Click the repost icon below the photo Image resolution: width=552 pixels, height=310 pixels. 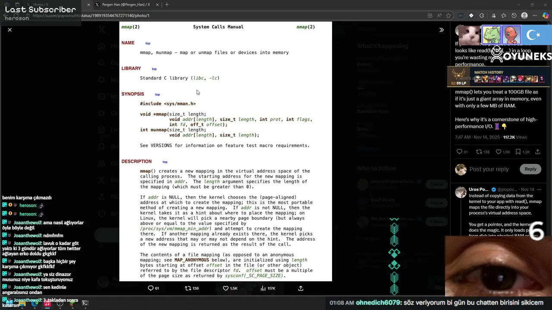point(188,288)
